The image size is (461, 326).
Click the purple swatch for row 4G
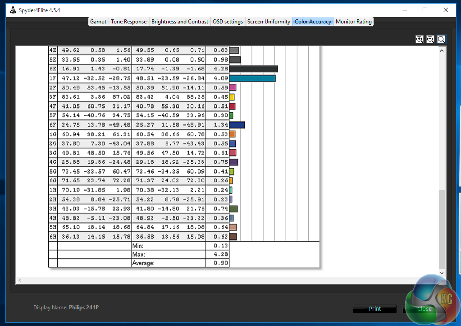pos(234,162)
